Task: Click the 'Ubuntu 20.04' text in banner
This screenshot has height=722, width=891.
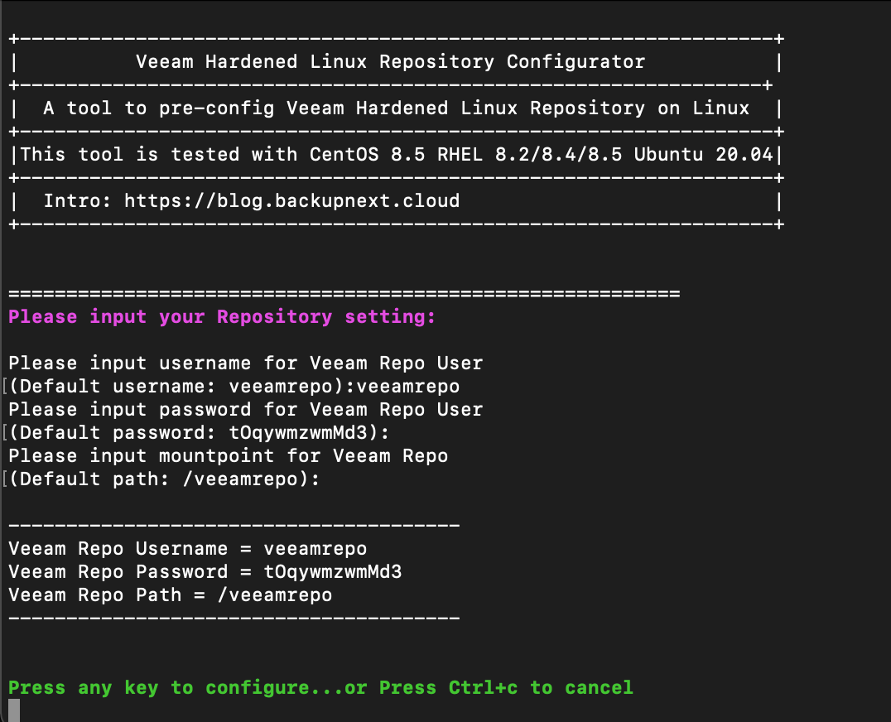Action: coord(704,155)
